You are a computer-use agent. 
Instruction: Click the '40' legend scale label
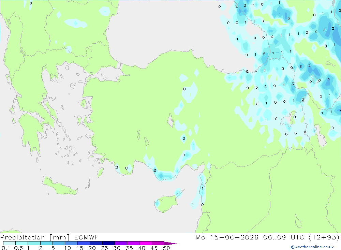point(142,248)
